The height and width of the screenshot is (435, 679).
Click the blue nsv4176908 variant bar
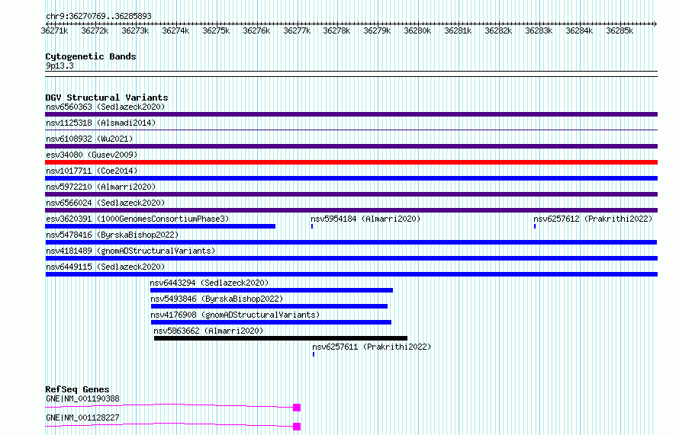(271, 322)
